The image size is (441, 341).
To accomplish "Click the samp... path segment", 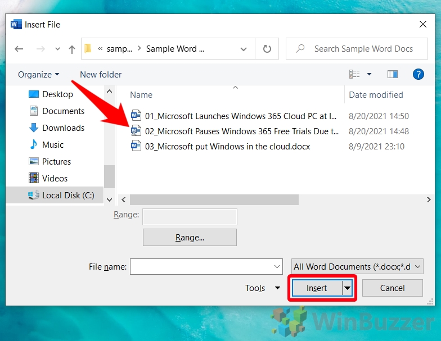I will pyautogui.click(x=119, y=49).
